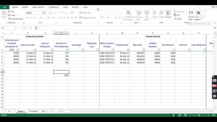Toggle Wrap Text
The width and height of the screenshot is (217, 122).
[x=85, y=13]
